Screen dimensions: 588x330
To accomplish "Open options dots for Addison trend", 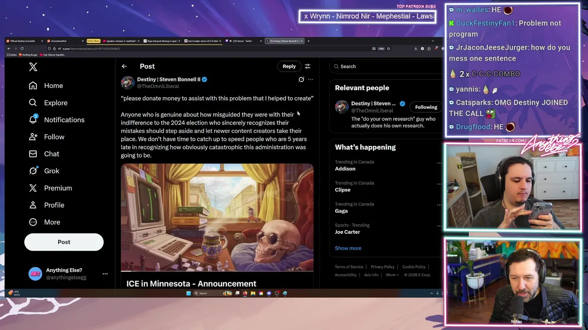I will [439, 163].
